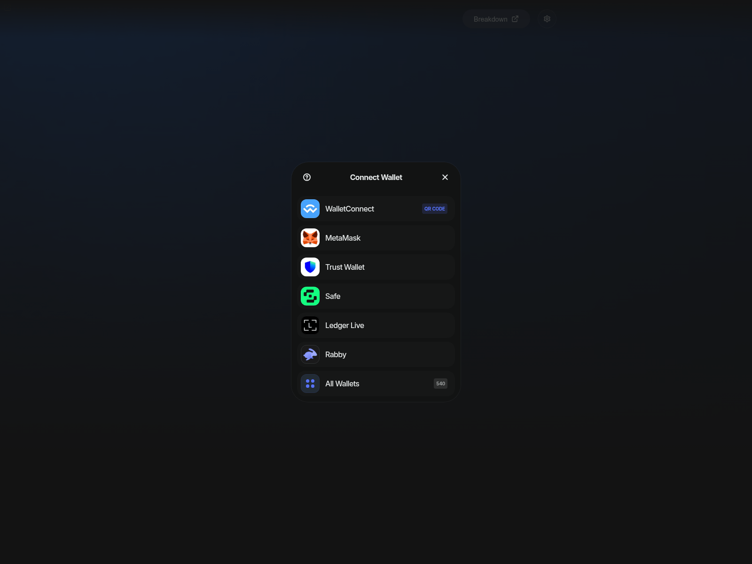Viewport: 752px width, 564px height.
Task: Select the Ledger Live label
Action: click(x=345, y=325)
